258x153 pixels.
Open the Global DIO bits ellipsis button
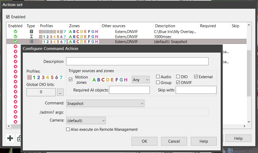click(60, 92)
